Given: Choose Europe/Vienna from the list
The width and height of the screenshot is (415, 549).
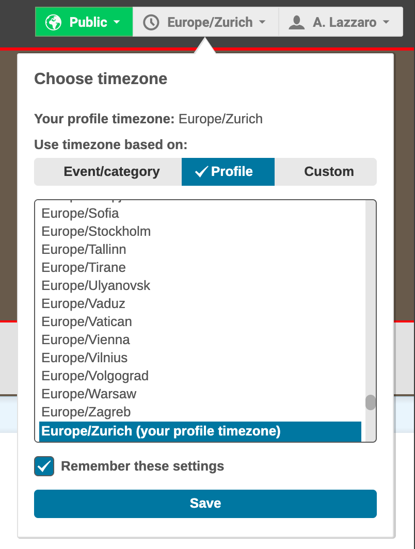Looking at the screenshot, I should click(86, 340).
